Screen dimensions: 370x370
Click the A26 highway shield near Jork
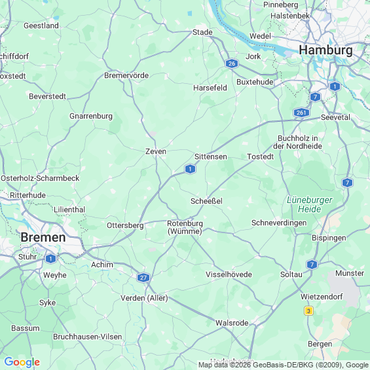[231, 64]
